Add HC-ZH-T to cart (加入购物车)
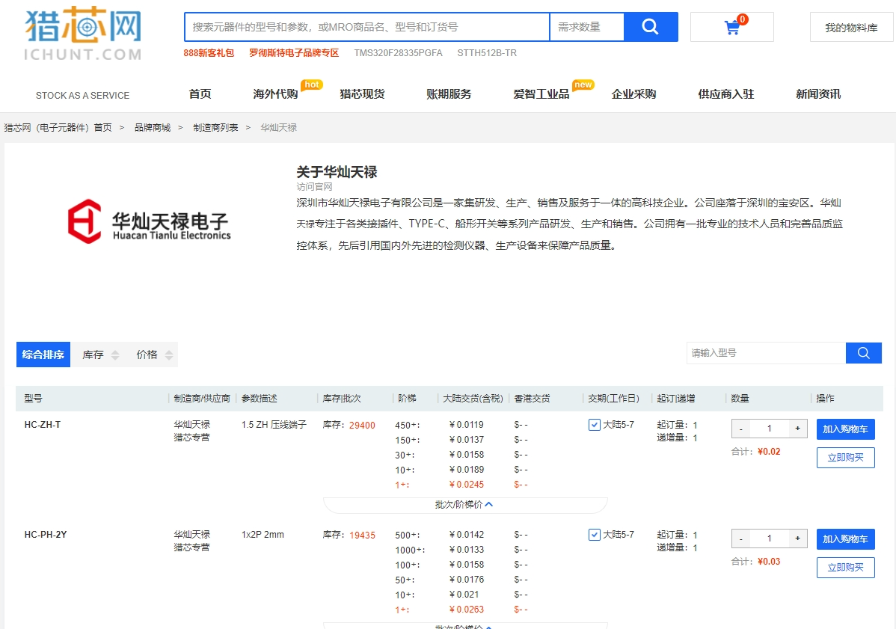 846,429
